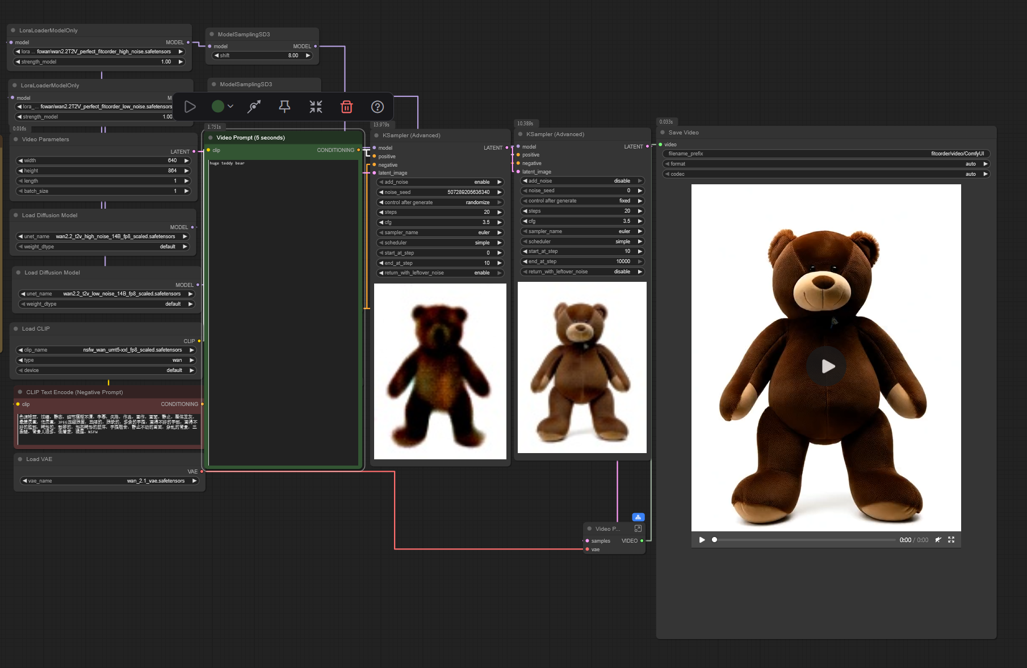
Task: Open node help with question mark icon
Action: click(x=377, y=107)
